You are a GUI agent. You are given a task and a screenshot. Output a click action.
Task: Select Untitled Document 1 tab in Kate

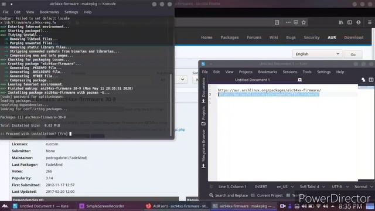[x=253, y=80]
